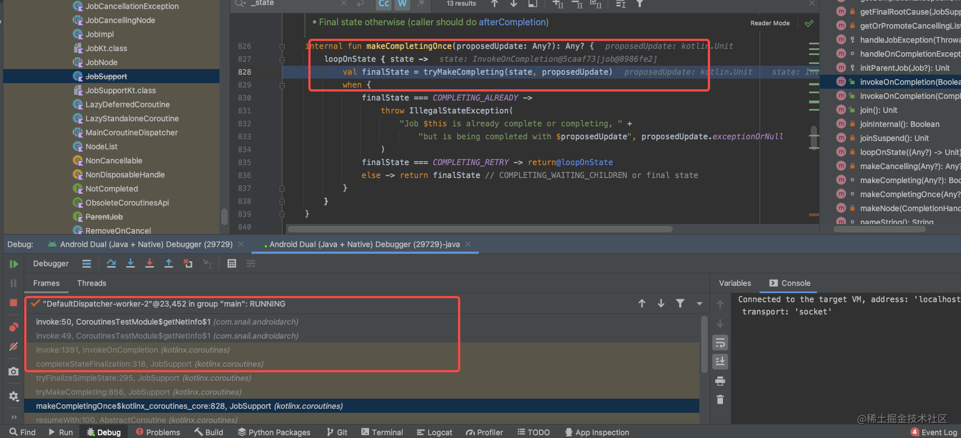This screenshot has width=961, height=438.
Task: Open the Terminal tool window
Action: coord(382,432)
